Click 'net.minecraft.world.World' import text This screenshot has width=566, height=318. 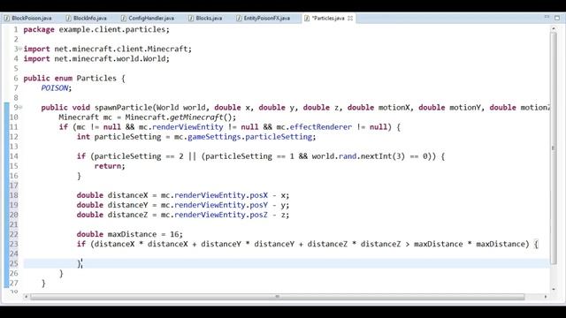pos(110,58)
